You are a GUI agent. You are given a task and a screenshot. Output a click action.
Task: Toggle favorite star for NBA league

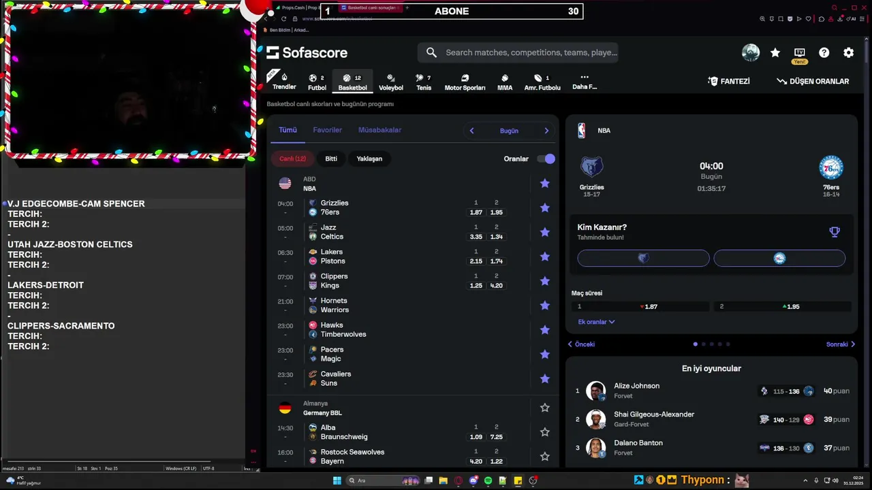click(545, 183)
